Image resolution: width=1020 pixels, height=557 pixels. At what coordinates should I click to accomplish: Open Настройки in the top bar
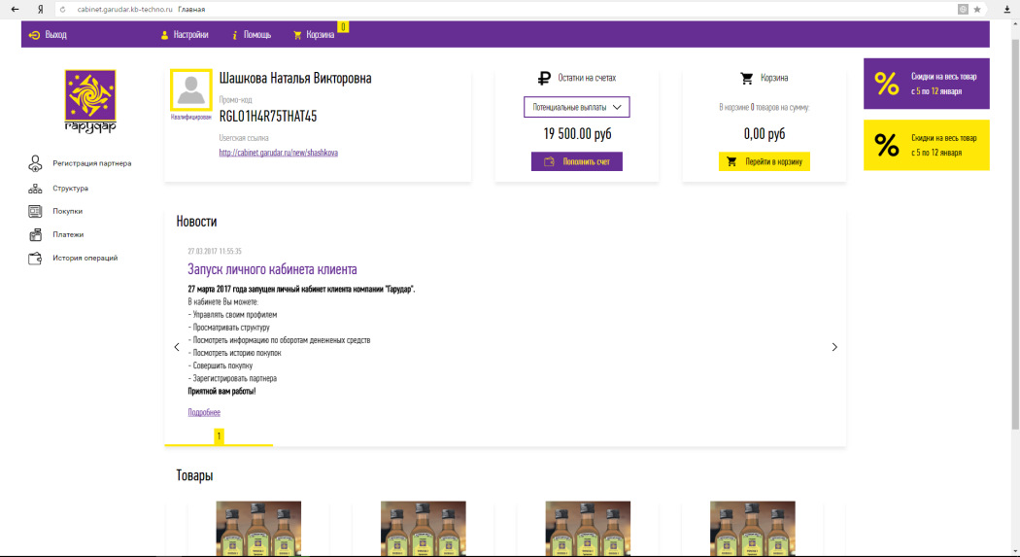(x=185, y=34)
